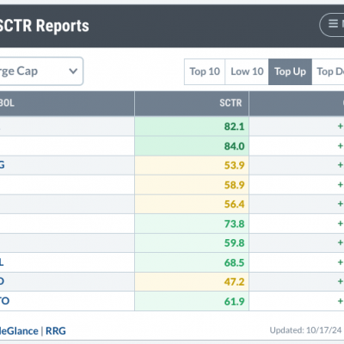The width and height of the screenshot is (344, 344).
Task: Click the SCTR value 47.2
Action: click(234, 282)
